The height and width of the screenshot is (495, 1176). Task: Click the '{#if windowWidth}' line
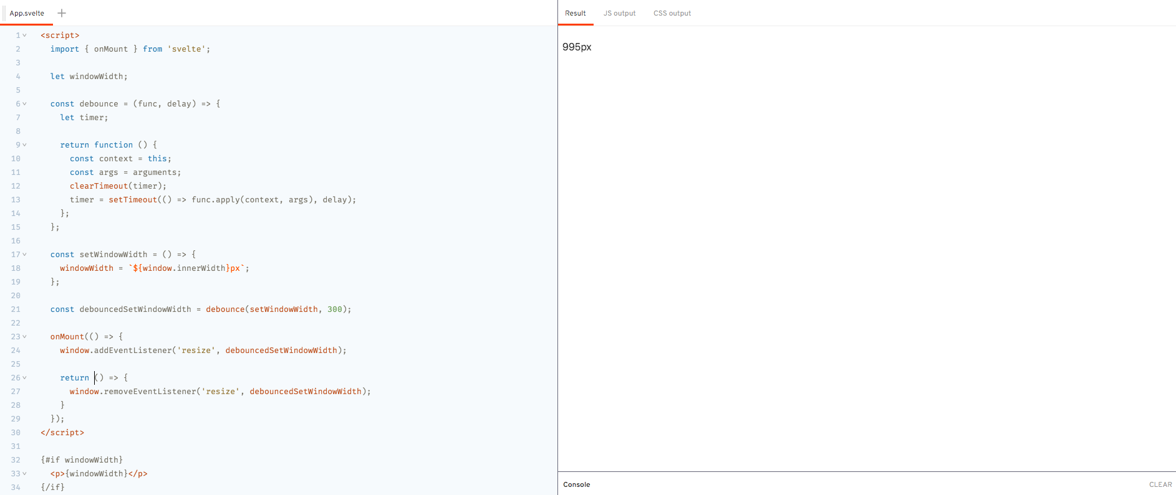coord(82,460)
